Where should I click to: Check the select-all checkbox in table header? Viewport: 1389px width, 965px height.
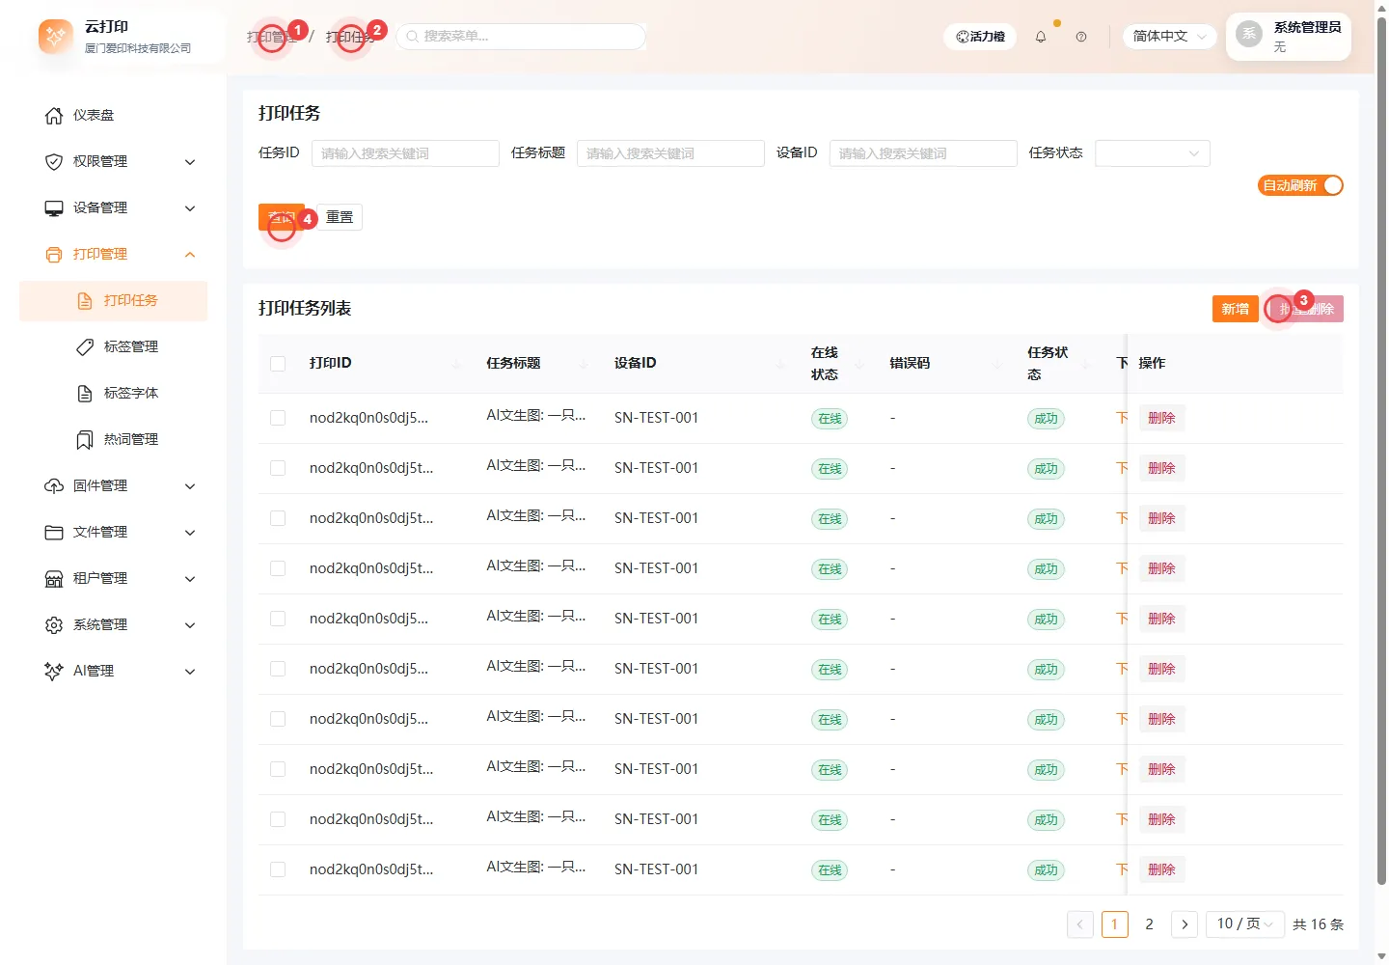pos(278,364)
